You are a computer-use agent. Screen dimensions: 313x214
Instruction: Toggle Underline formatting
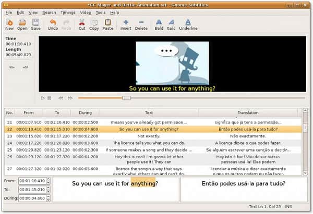coord(188,24)
